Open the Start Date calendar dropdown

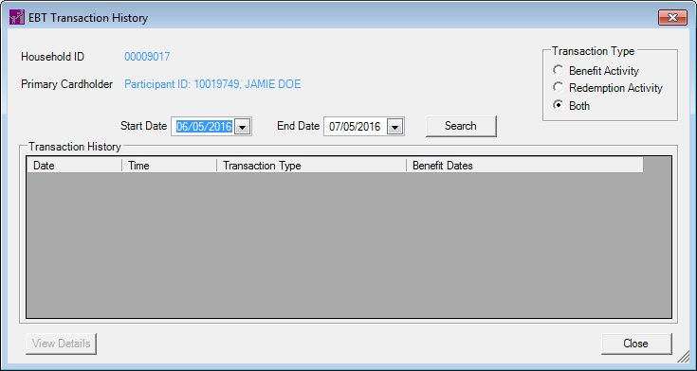point(242,127)
